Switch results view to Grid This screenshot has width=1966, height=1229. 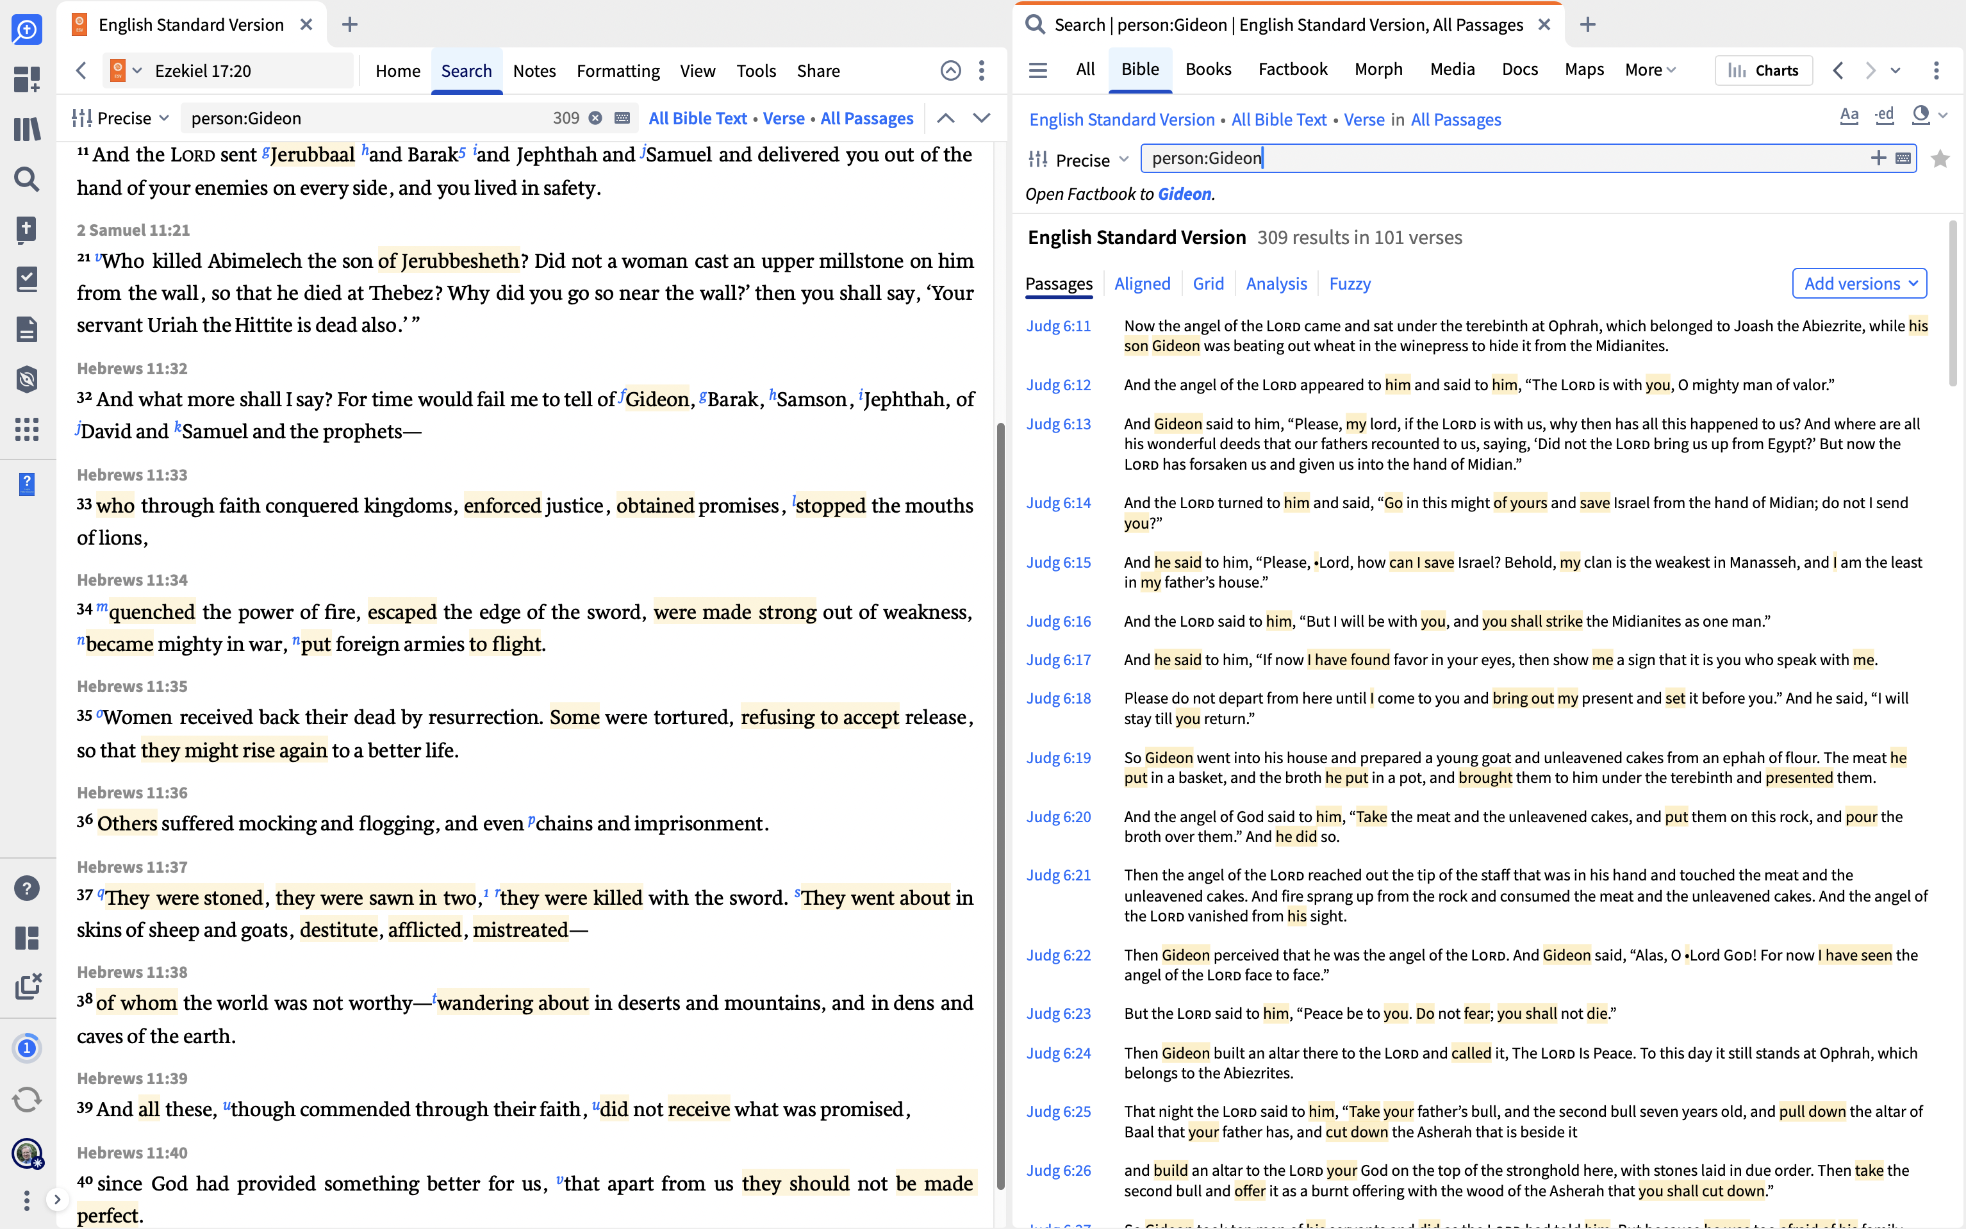[x=1208, y=284]
